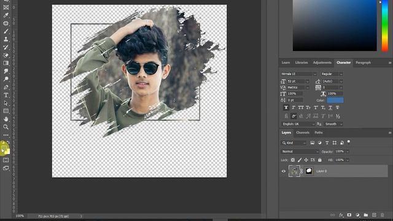Viewport: 393px width, 221px height.
Task: Lock image pixels with the brush lock icon
Action: point(300,160)
